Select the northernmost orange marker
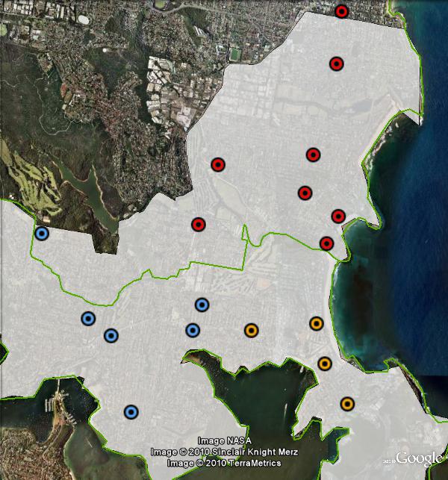448x480 pixels. pos(316,323)
